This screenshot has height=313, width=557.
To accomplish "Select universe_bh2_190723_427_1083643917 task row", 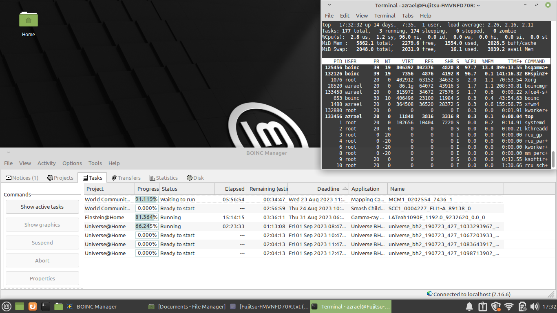I will tap(294, 244).
